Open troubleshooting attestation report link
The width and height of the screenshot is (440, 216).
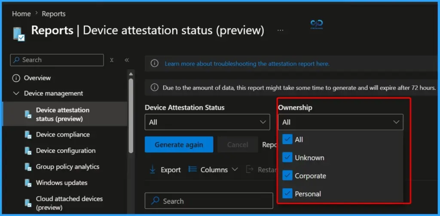pos(247,64)
